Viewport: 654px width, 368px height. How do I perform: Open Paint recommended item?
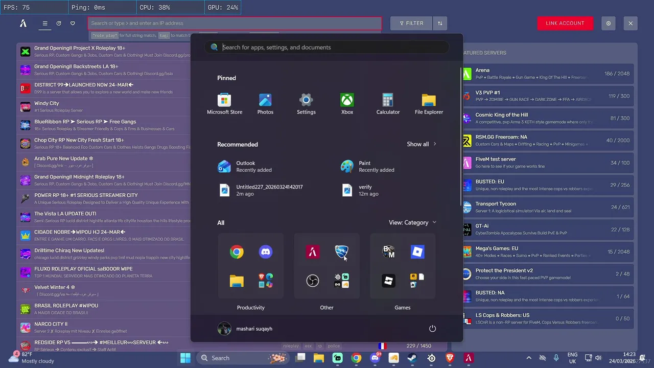pyautogui.click(x=367, y=167)
